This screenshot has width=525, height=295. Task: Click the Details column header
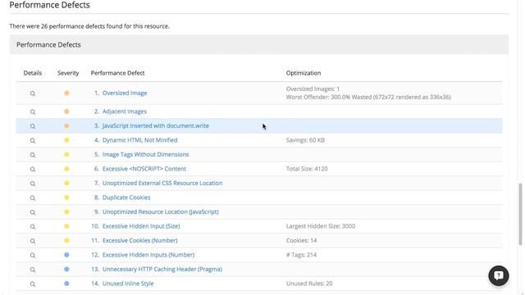33,73
